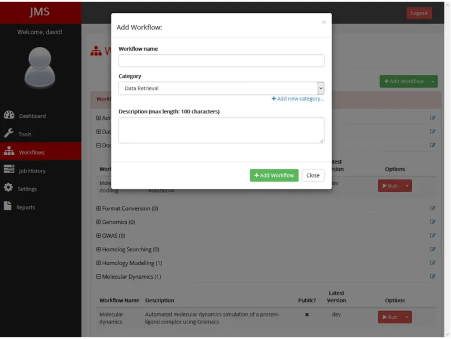Click edit icon for Genomics category
The height and width of the screenshot is (339, 451).
tap(433, 222)
